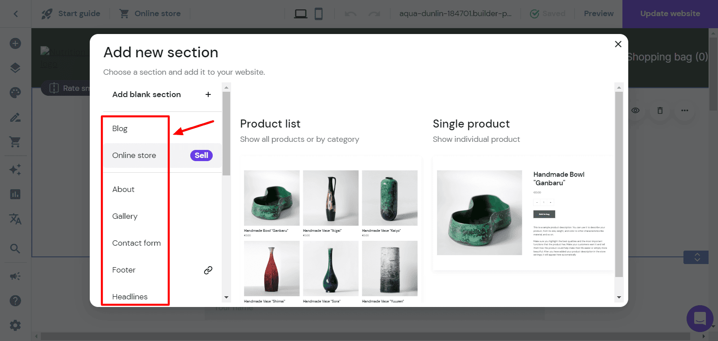Open the language translation settings
This screenshot has height=341, width=718.
[x=15, y=219]
